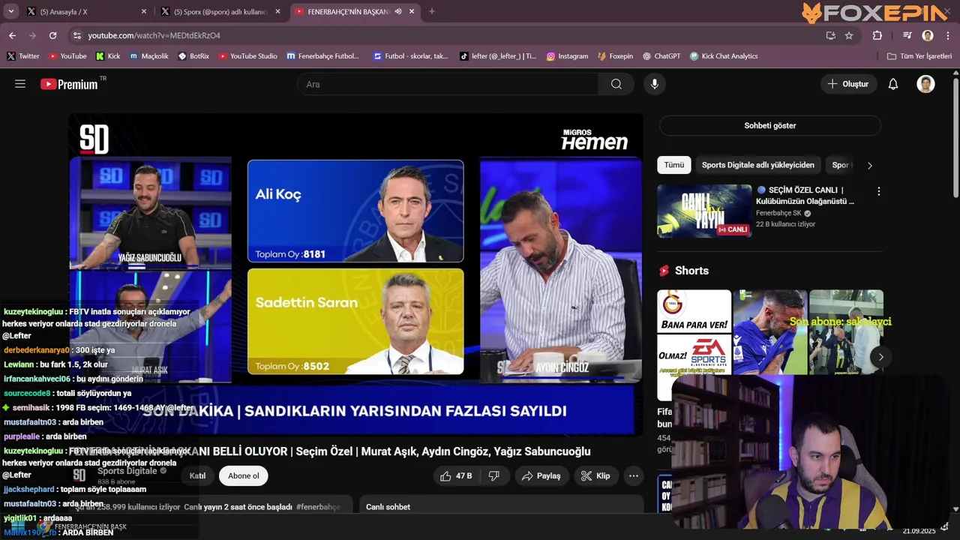This screenshot has width=960, height=540.
Task: Open ChatGPT bookmark
Action: 661,56
